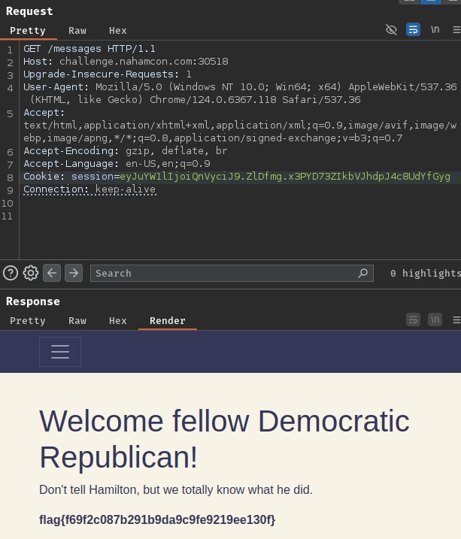Select the Request Pretty tab

28,31
